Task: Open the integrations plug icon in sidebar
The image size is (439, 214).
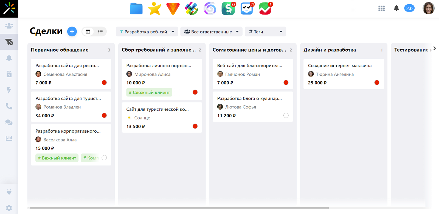Action: [x=9, y=192]
